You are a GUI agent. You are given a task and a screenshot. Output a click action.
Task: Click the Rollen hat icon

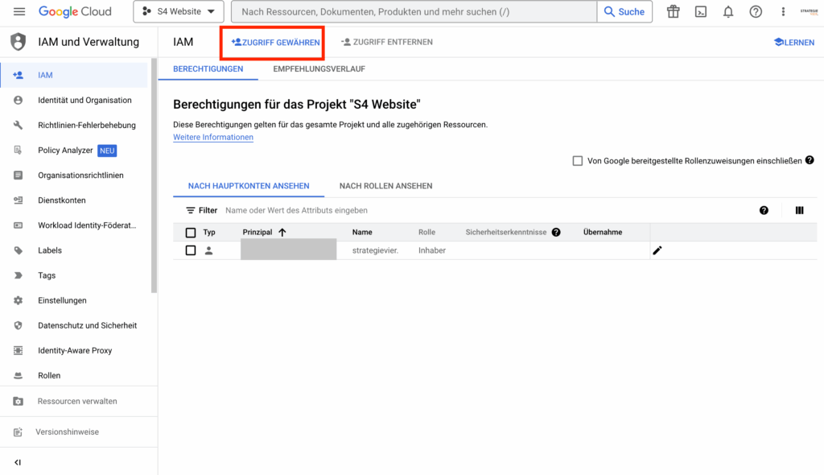tap(19, 376)
